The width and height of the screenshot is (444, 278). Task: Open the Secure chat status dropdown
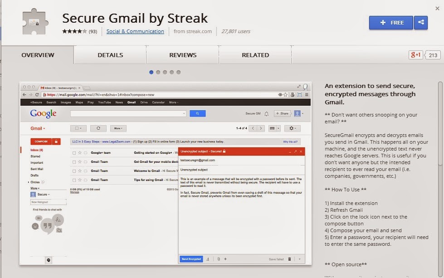click(44, 195)
